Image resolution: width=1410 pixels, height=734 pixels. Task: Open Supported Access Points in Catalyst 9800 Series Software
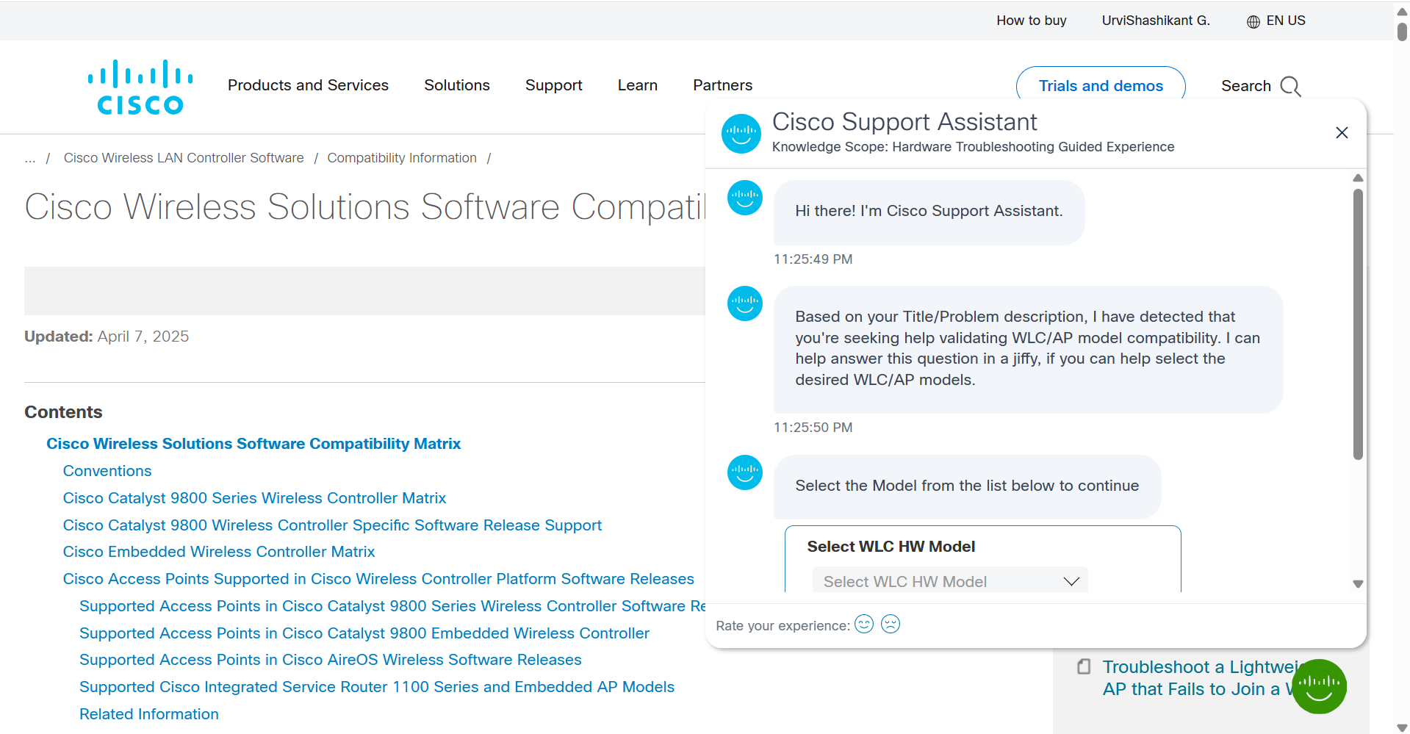(392, 606)
